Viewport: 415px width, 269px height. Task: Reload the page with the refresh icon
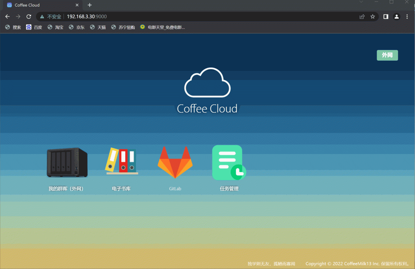tap(29, 17)
